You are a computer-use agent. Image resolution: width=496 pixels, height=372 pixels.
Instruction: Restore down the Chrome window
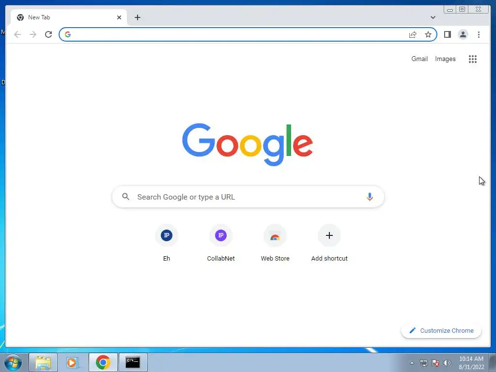point(462,9)
